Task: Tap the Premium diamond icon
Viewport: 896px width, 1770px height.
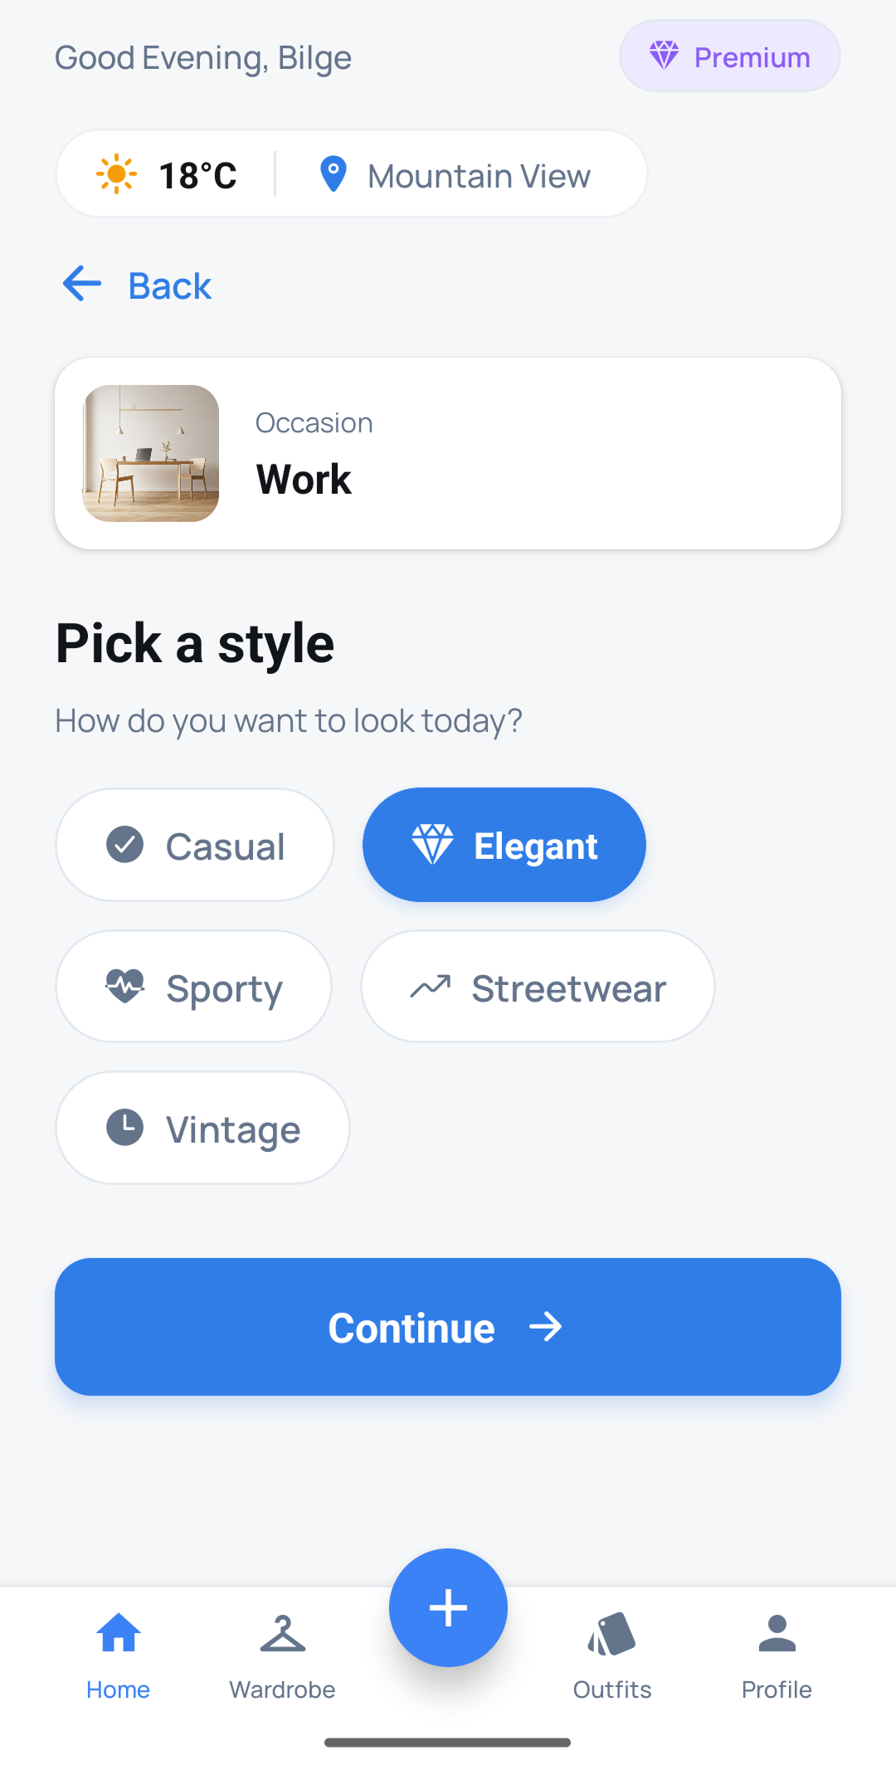Action: [x=664, y=56]
